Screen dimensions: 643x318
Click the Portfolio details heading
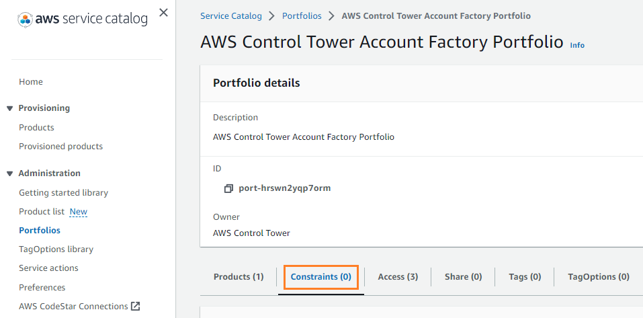coord(256,83)
